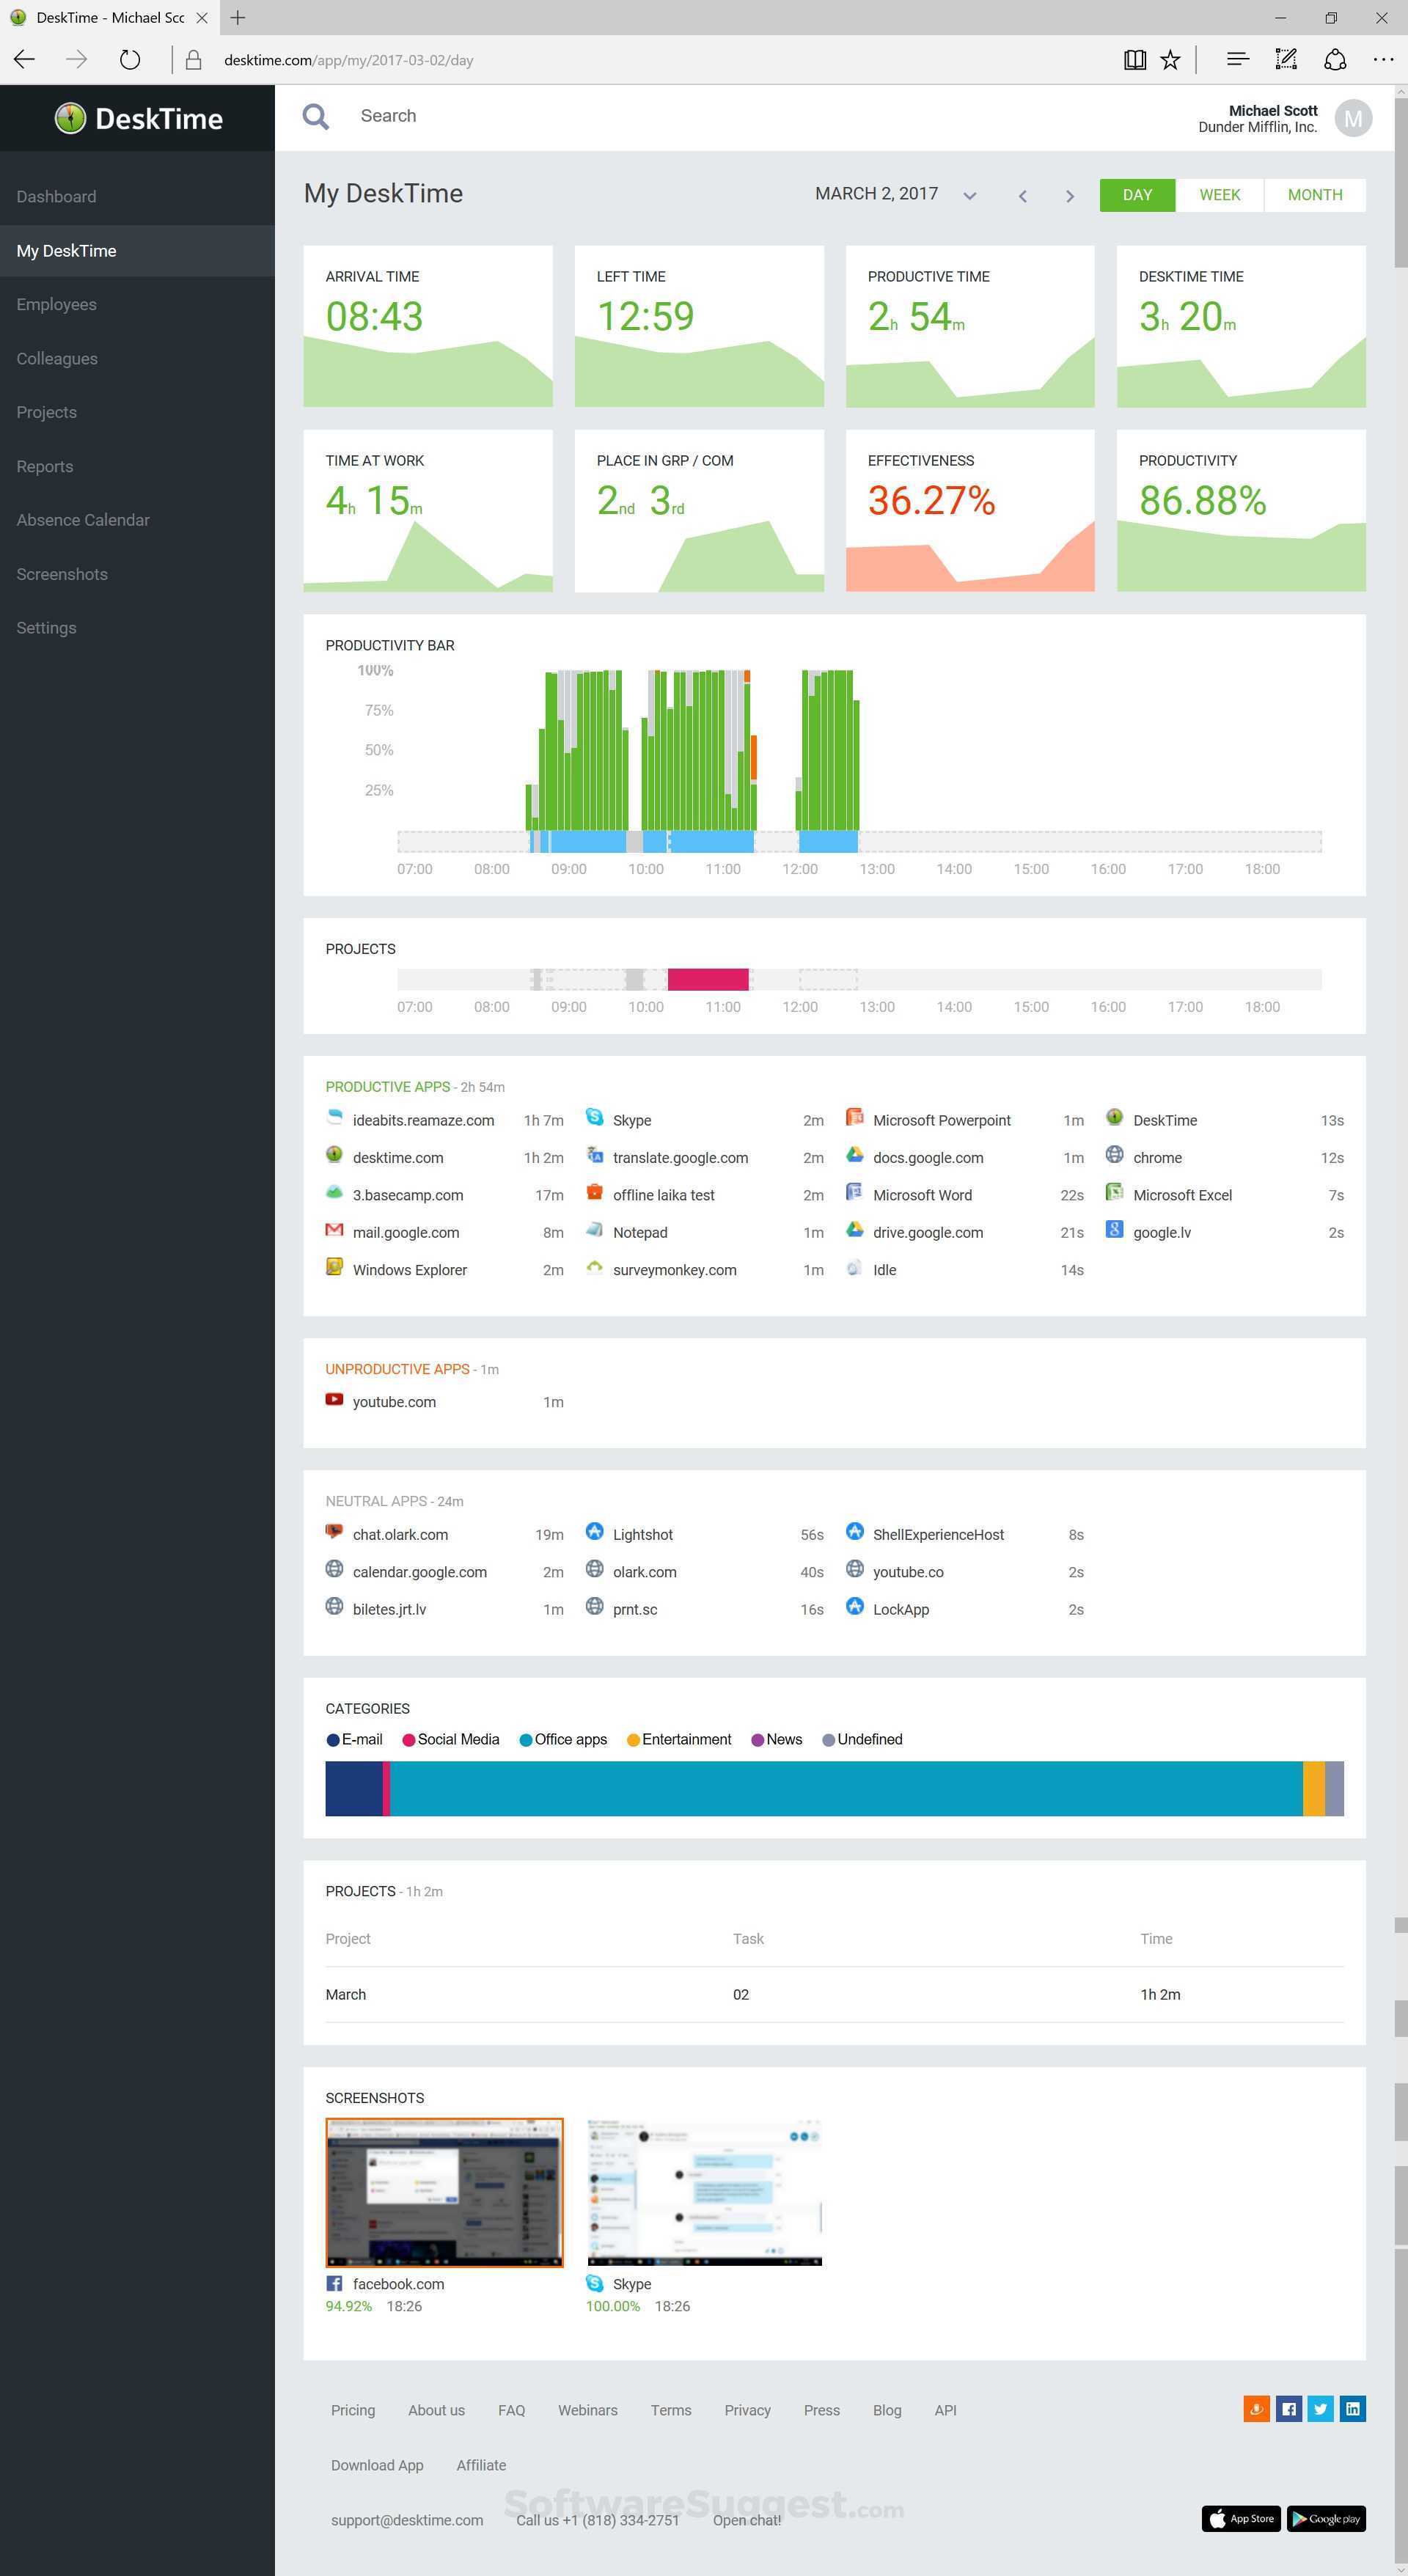The image size is (1408, 2576).
Task: Open the Michael Scott profile avatar
Action: point(1354,118)
